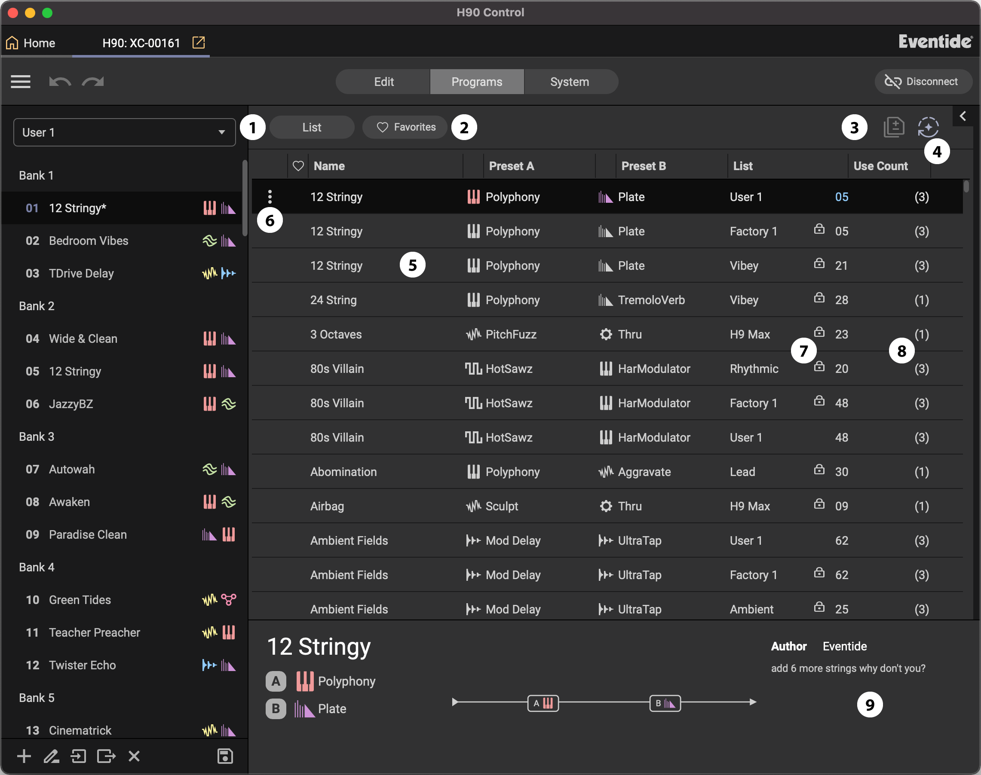Collapse the side panel with chevron
The image size is (981, 775).
click(x=963, y=116)
